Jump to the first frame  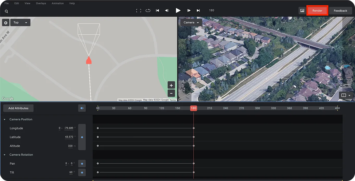[157, 10]
